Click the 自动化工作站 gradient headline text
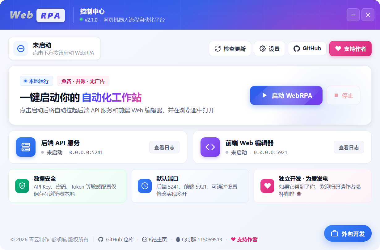The width and height of the screenshot is (380, 250). click(x=112, y=98)
